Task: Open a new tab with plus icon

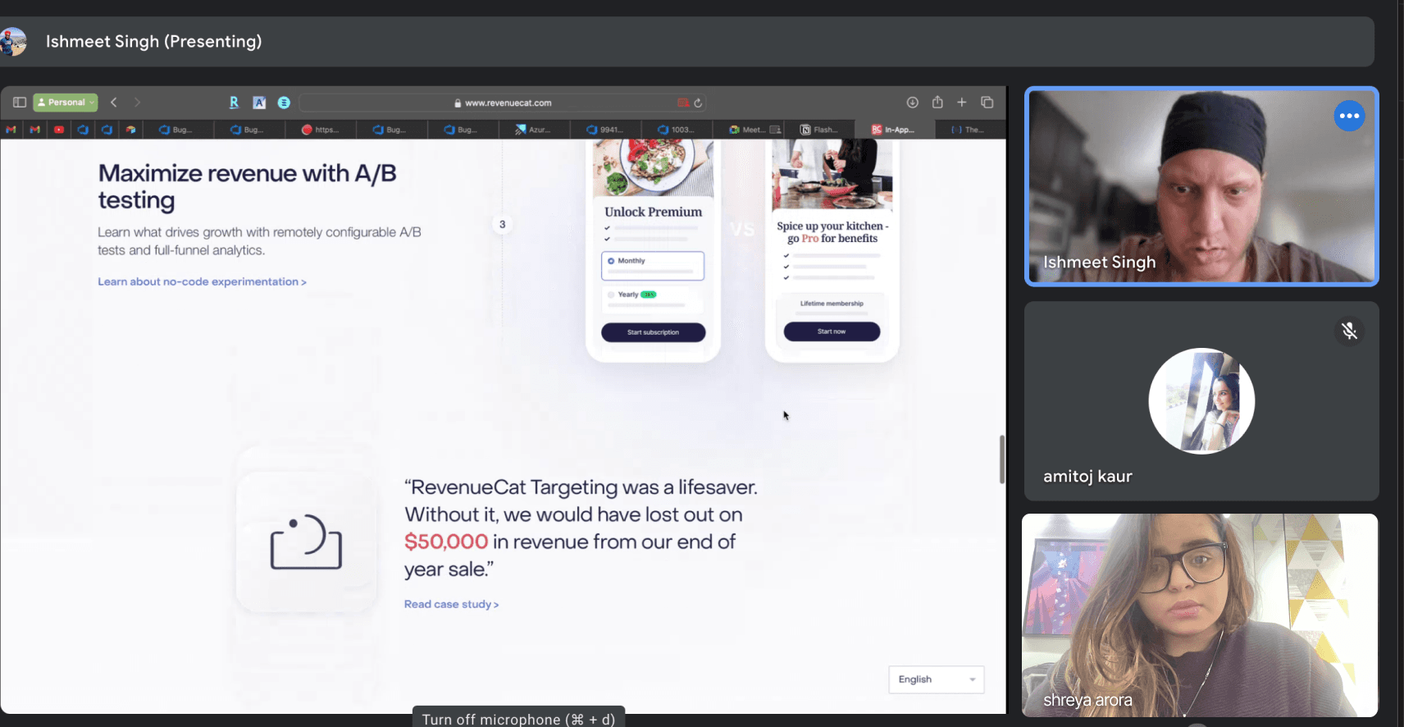Action: (962, 103)
